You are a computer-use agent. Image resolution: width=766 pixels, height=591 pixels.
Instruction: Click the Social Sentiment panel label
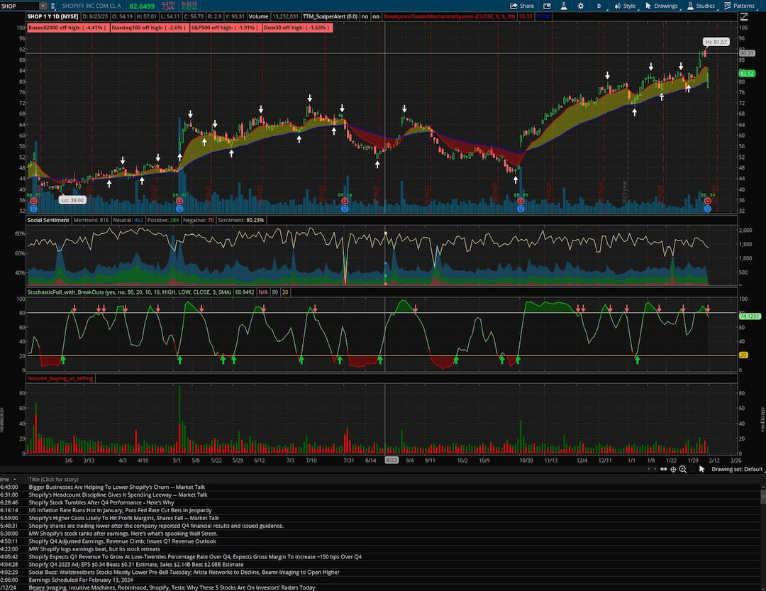[48, 220]
